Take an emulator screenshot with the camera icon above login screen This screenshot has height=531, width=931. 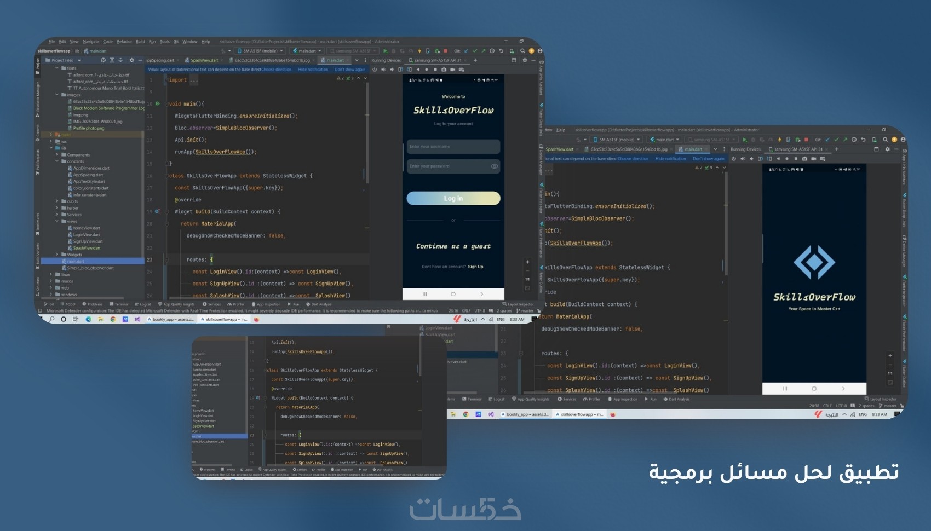point(444,70)
